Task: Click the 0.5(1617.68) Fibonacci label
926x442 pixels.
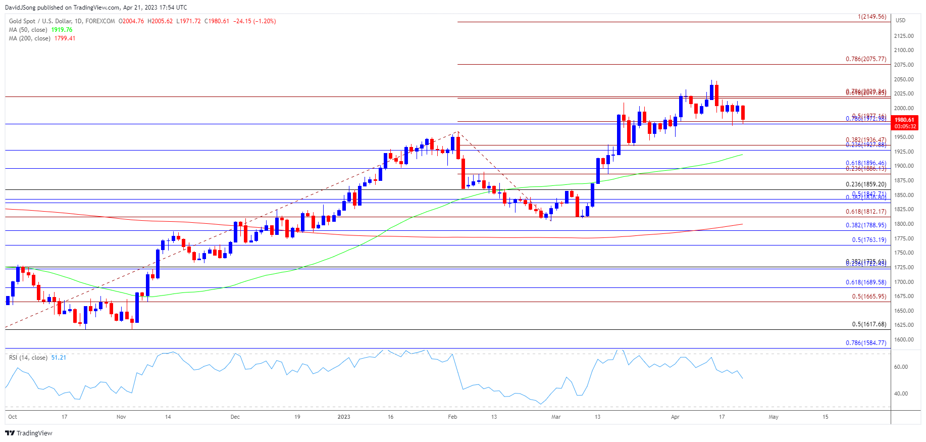Action: tap(869, 324)
